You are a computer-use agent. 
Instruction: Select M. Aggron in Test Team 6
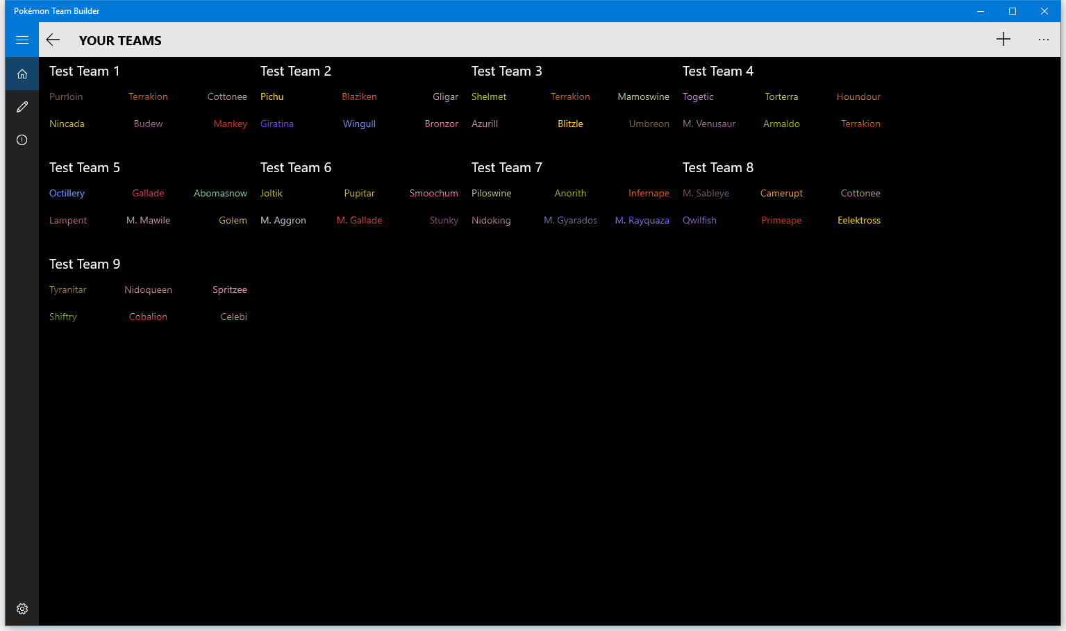(283, 220)
